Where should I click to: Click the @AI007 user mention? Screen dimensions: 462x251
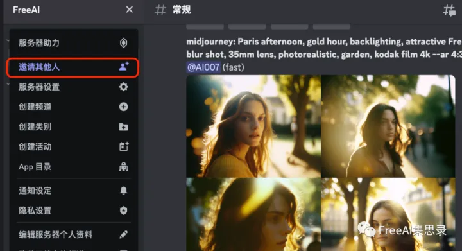(x=203, y=67)
